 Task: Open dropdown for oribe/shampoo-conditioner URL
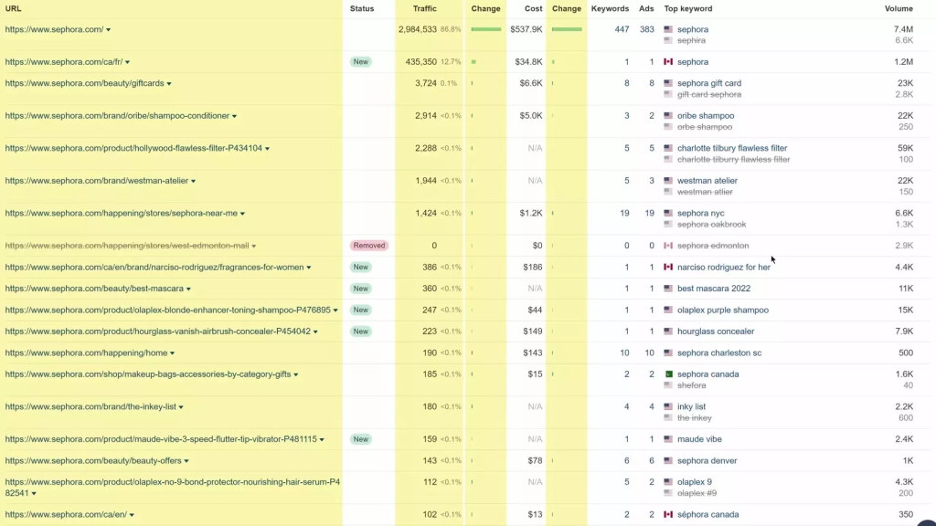(x=234, y=116)
